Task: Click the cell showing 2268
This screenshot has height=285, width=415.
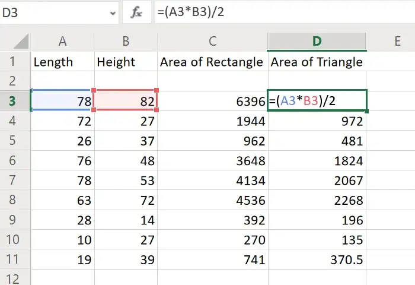Action: click(317, 200)
